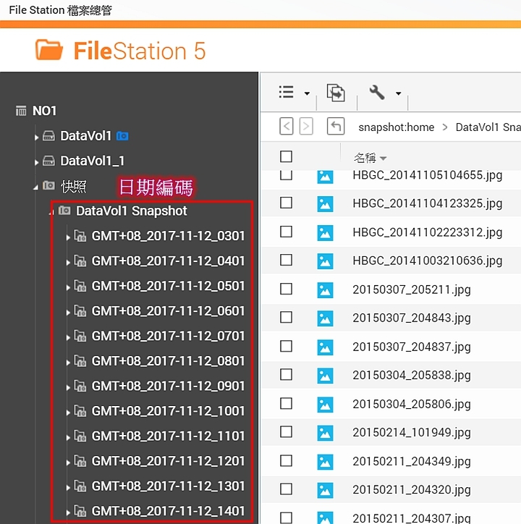Open snapshot folder GMT+08_2017-11-12_0701
The image size is (521, 524).
tap(168, 337)
